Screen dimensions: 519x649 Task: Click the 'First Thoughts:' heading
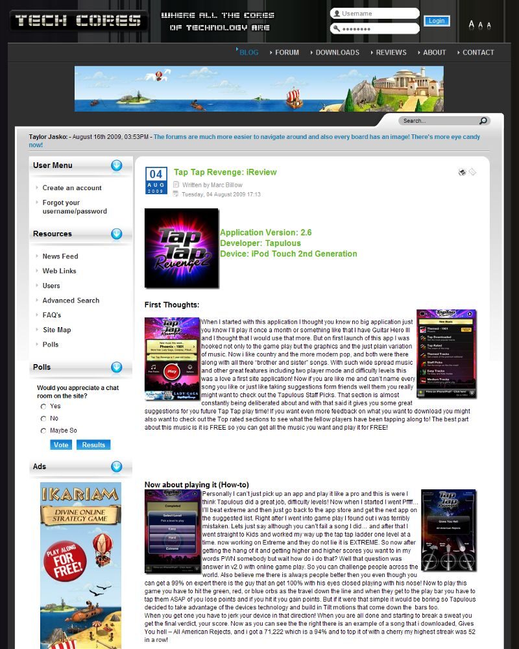tap(172, 305)
